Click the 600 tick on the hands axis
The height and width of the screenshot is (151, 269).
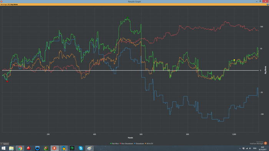tap(141, 135)
